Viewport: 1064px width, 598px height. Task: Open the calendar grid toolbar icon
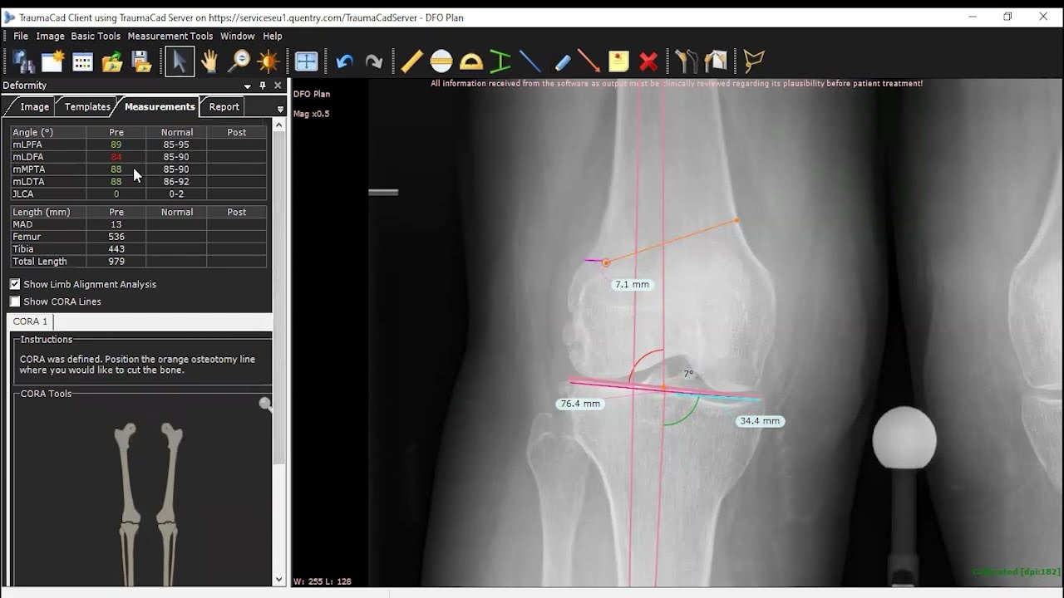coord(82,61)
